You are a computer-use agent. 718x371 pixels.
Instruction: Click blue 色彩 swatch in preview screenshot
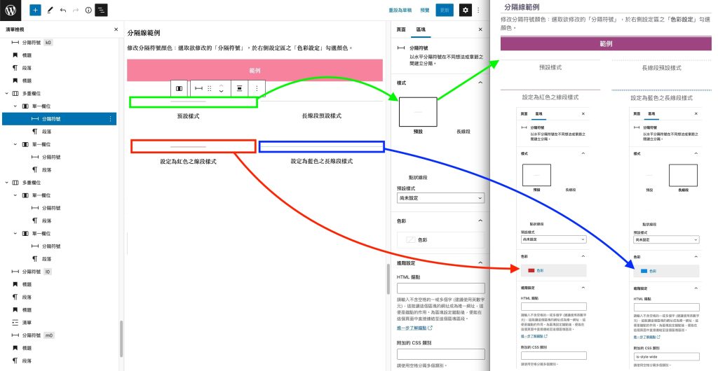tap(644, 271)
